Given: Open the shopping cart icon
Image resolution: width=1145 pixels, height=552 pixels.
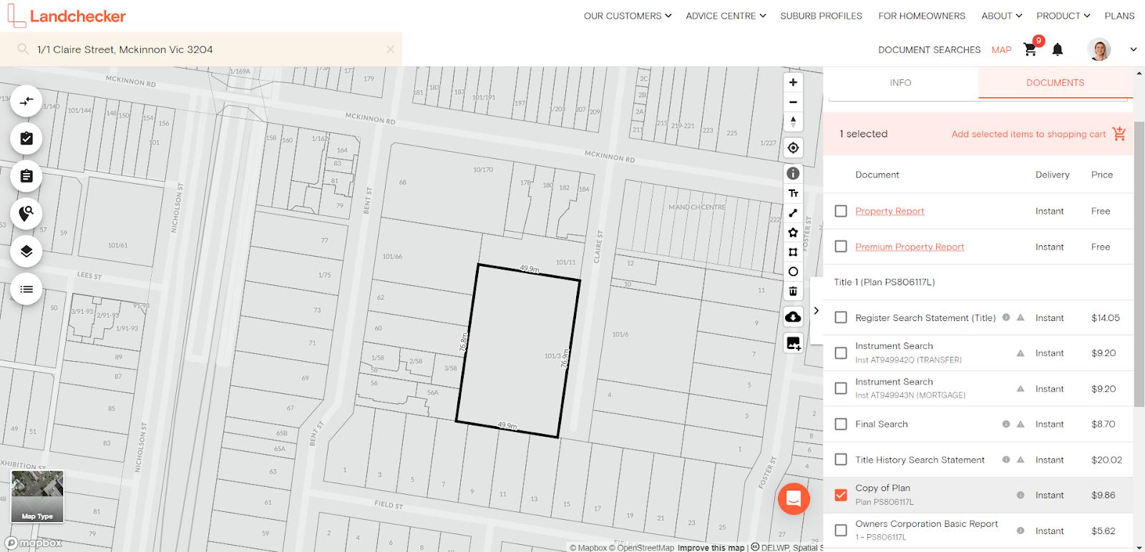Looking at the screenshot, I should point(1030,49).
